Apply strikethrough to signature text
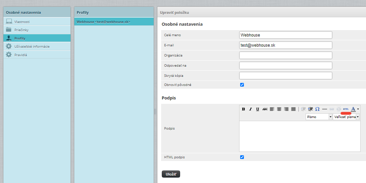Image resolution: width=366 pixels, height=183 pixels. [265, 109]
